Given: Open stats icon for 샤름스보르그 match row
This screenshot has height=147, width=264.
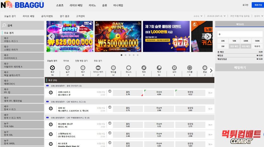Looking at the screenshot, I should [x=110, y=91].
